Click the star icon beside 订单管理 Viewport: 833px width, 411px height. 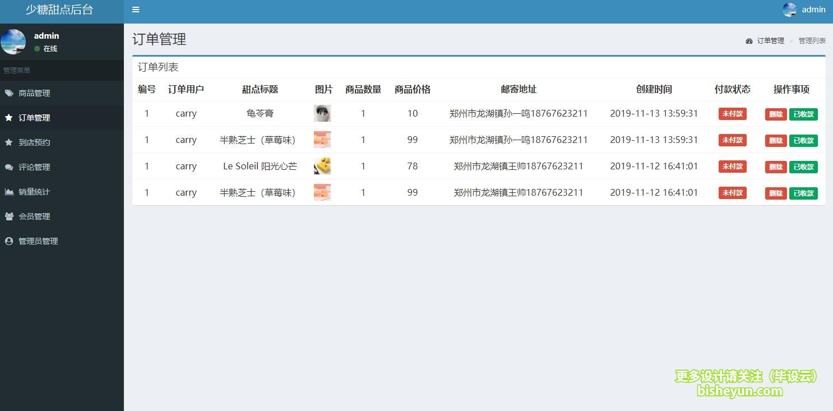pos(9,118)
